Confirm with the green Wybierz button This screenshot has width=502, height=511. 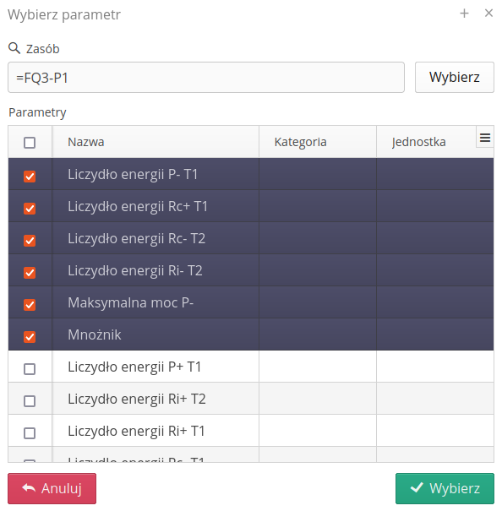point(445,488)
